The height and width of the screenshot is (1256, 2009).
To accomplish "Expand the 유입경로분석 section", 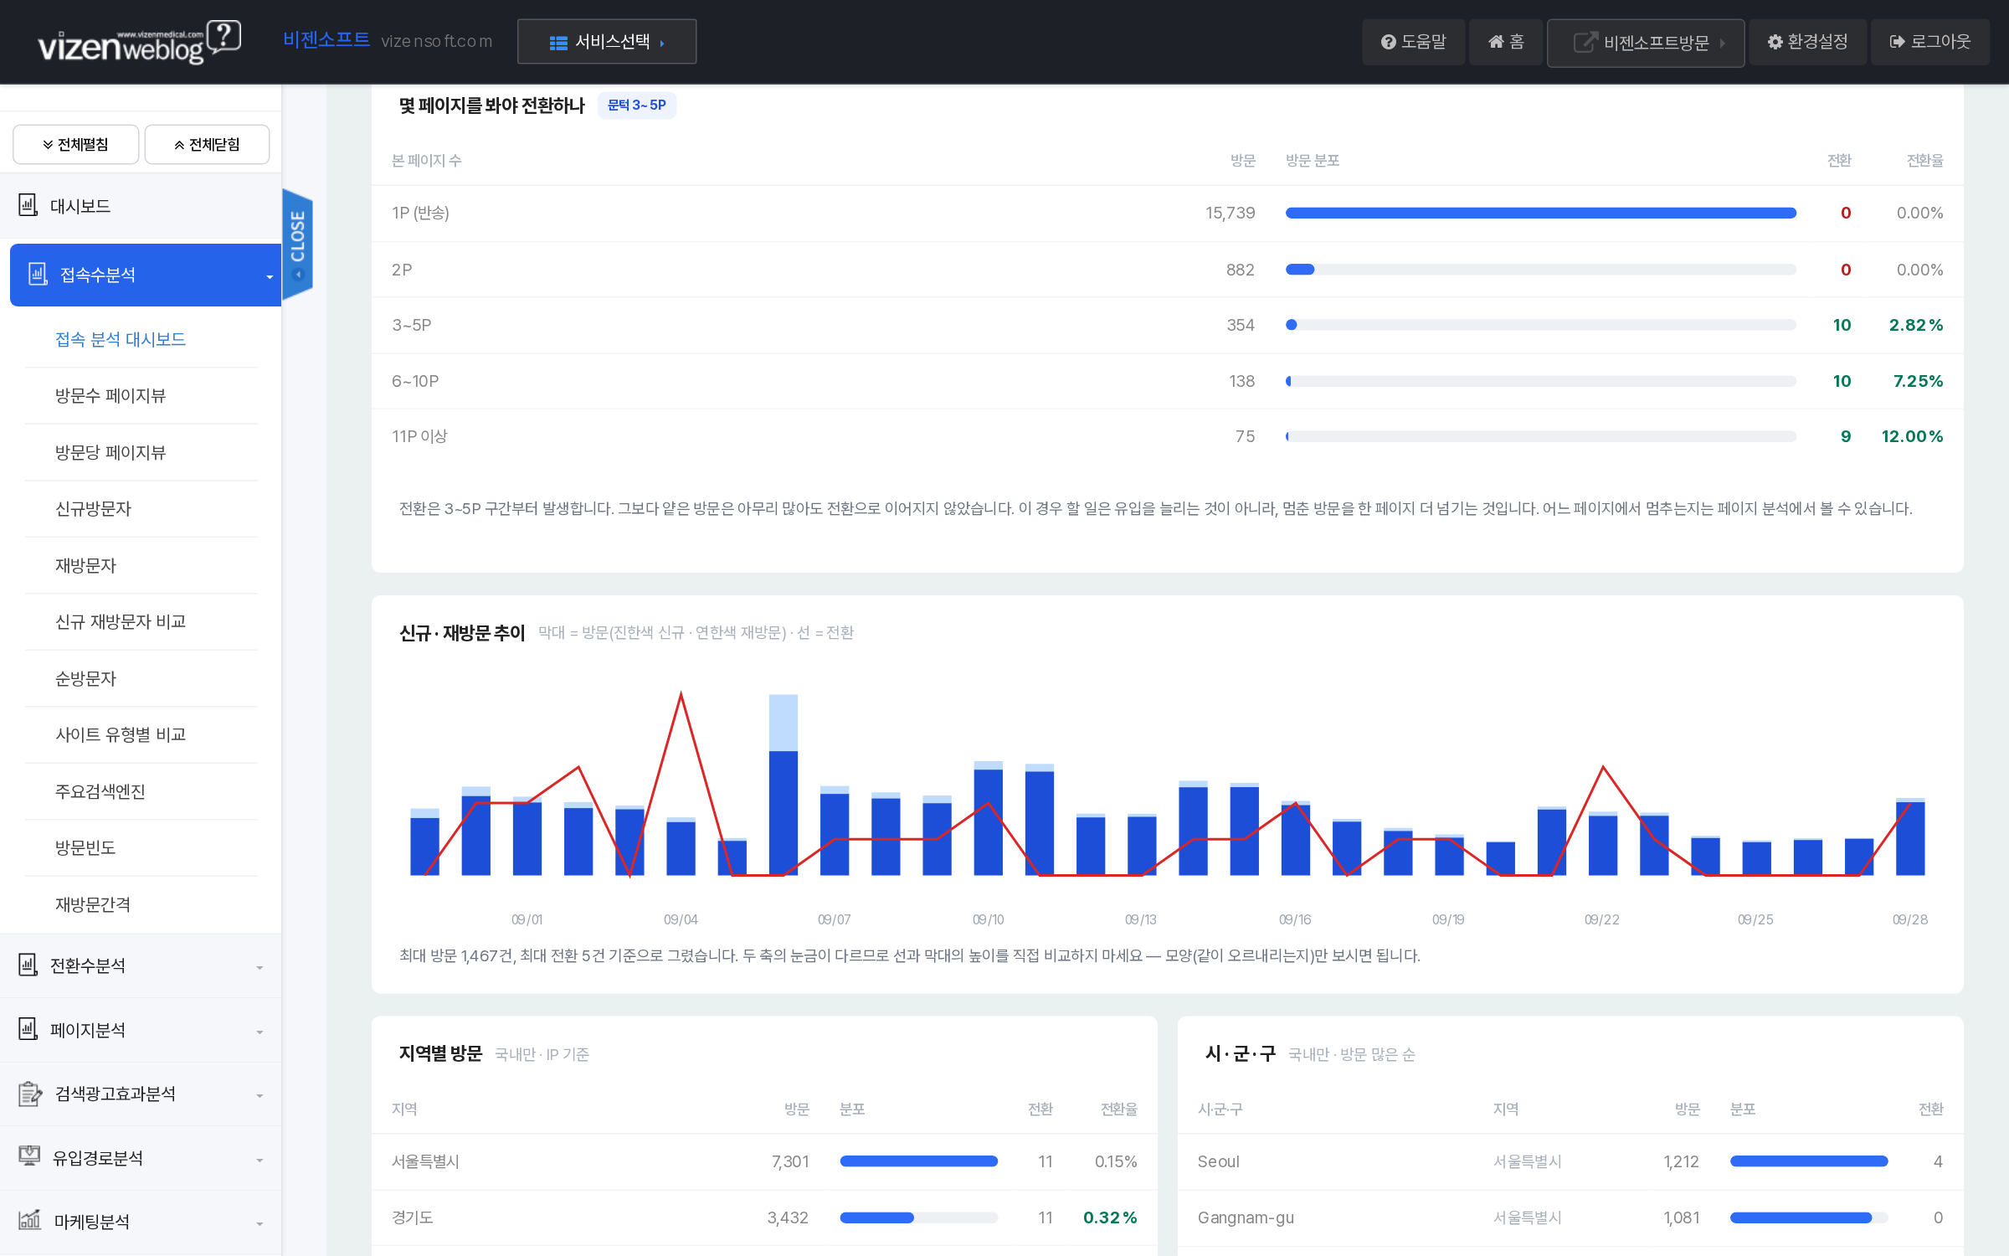I will tap(141, 1159).
